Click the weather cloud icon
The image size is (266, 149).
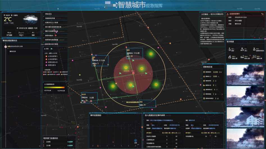30,19
